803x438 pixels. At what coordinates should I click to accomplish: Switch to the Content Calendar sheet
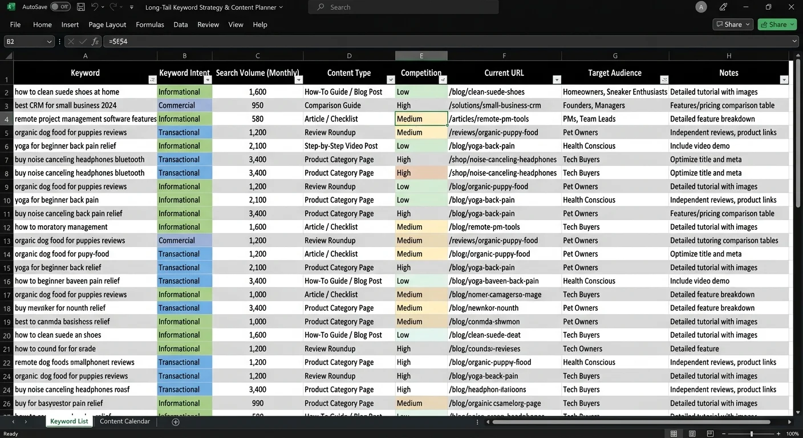click(125, 421)
